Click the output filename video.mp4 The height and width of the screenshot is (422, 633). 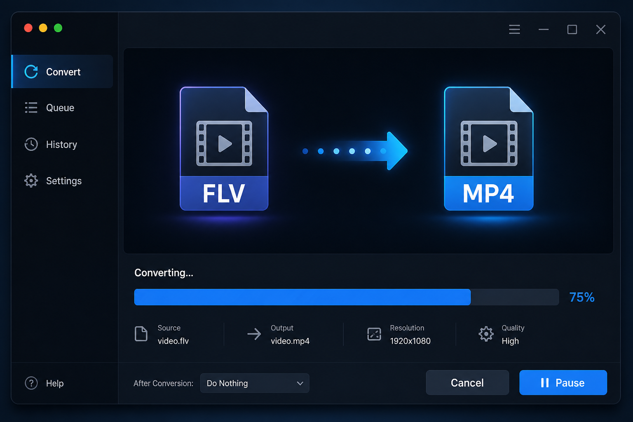290,341
